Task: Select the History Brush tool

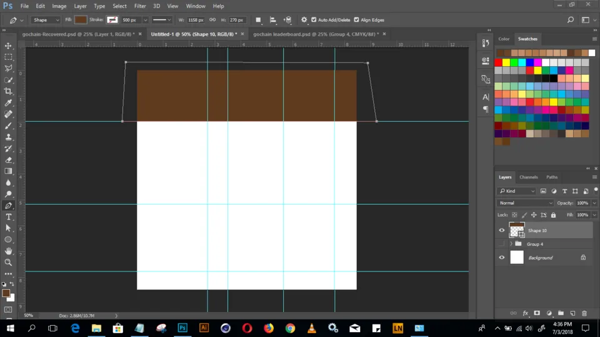Action: [x=8, y=149]
